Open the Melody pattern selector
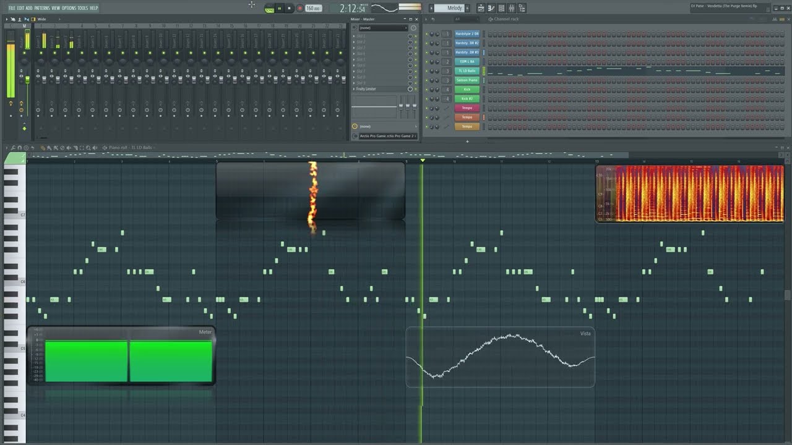The height and width of the screenshot is (445, 792). [x=449, y=8]
